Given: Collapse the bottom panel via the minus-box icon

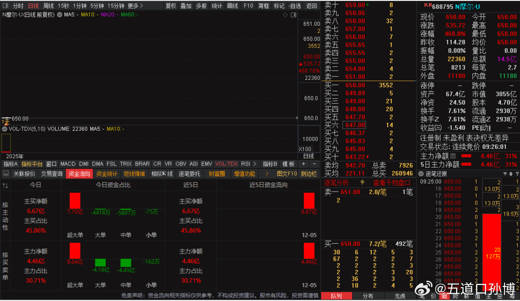Looking at the screenshot, I should tap(6, 174).
